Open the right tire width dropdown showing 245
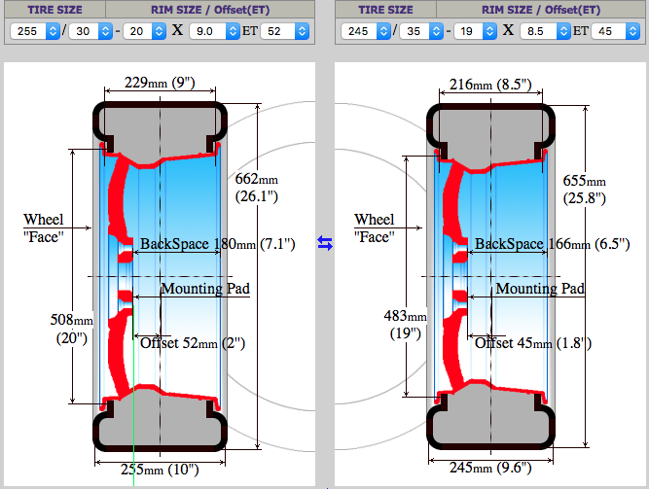This screenshot has width=649, height=489. pos(367,31)
